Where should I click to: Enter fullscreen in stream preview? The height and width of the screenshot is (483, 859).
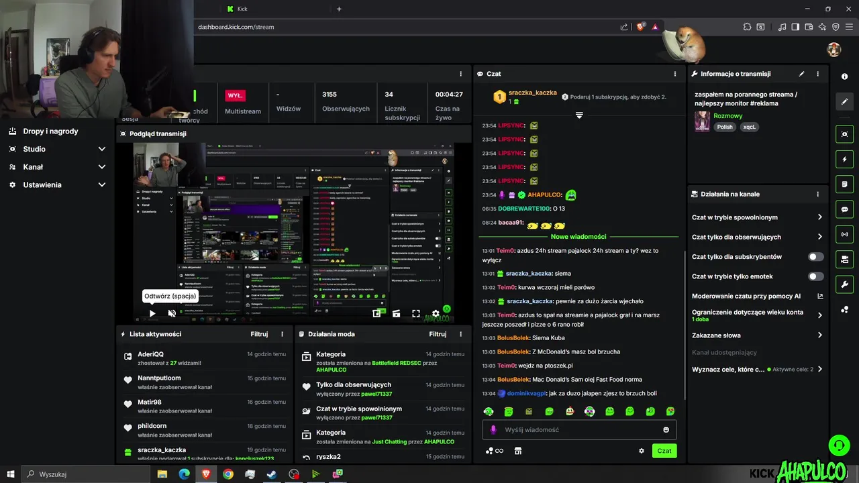(416, 313)
